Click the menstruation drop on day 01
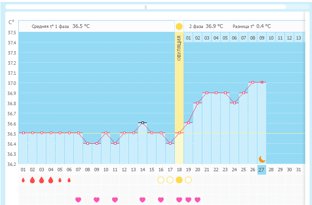The height and width of the screenshot is (205, 312). [x=23, y=180]
